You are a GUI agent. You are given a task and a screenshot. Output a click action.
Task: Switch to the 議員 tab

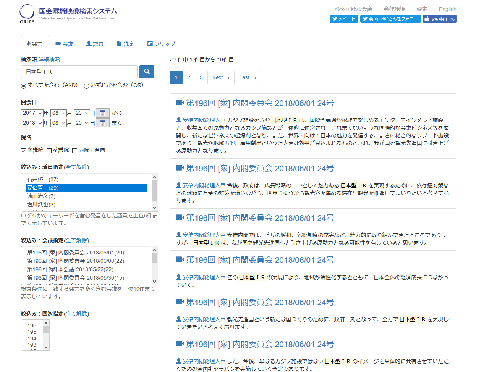click(x=95, y=44)
